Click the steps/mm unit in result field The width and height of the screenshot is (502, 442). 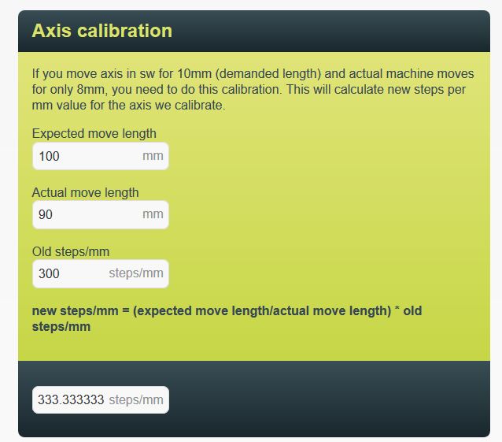136,399
